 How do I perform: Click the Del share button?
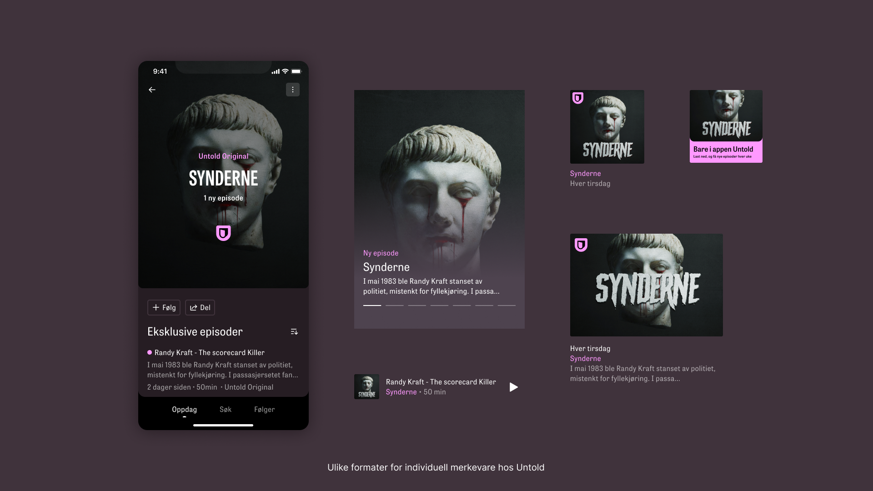click(x=200, y=308)
